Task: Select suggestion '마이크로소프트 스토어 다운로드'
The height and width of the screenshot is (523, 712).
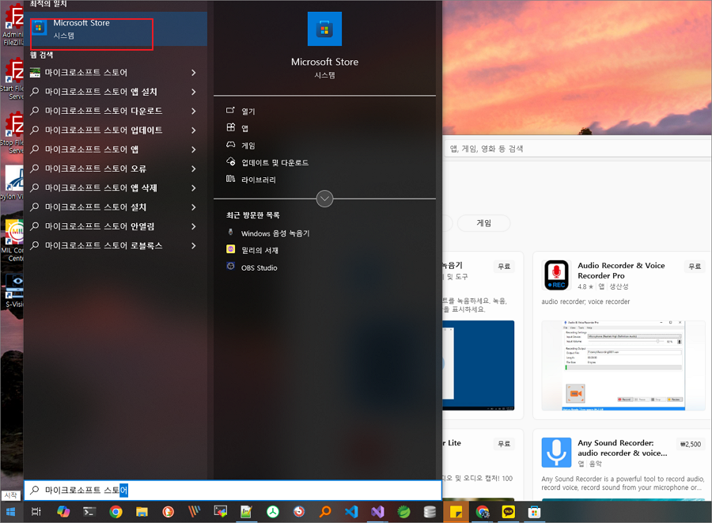Action: [104, 111]
